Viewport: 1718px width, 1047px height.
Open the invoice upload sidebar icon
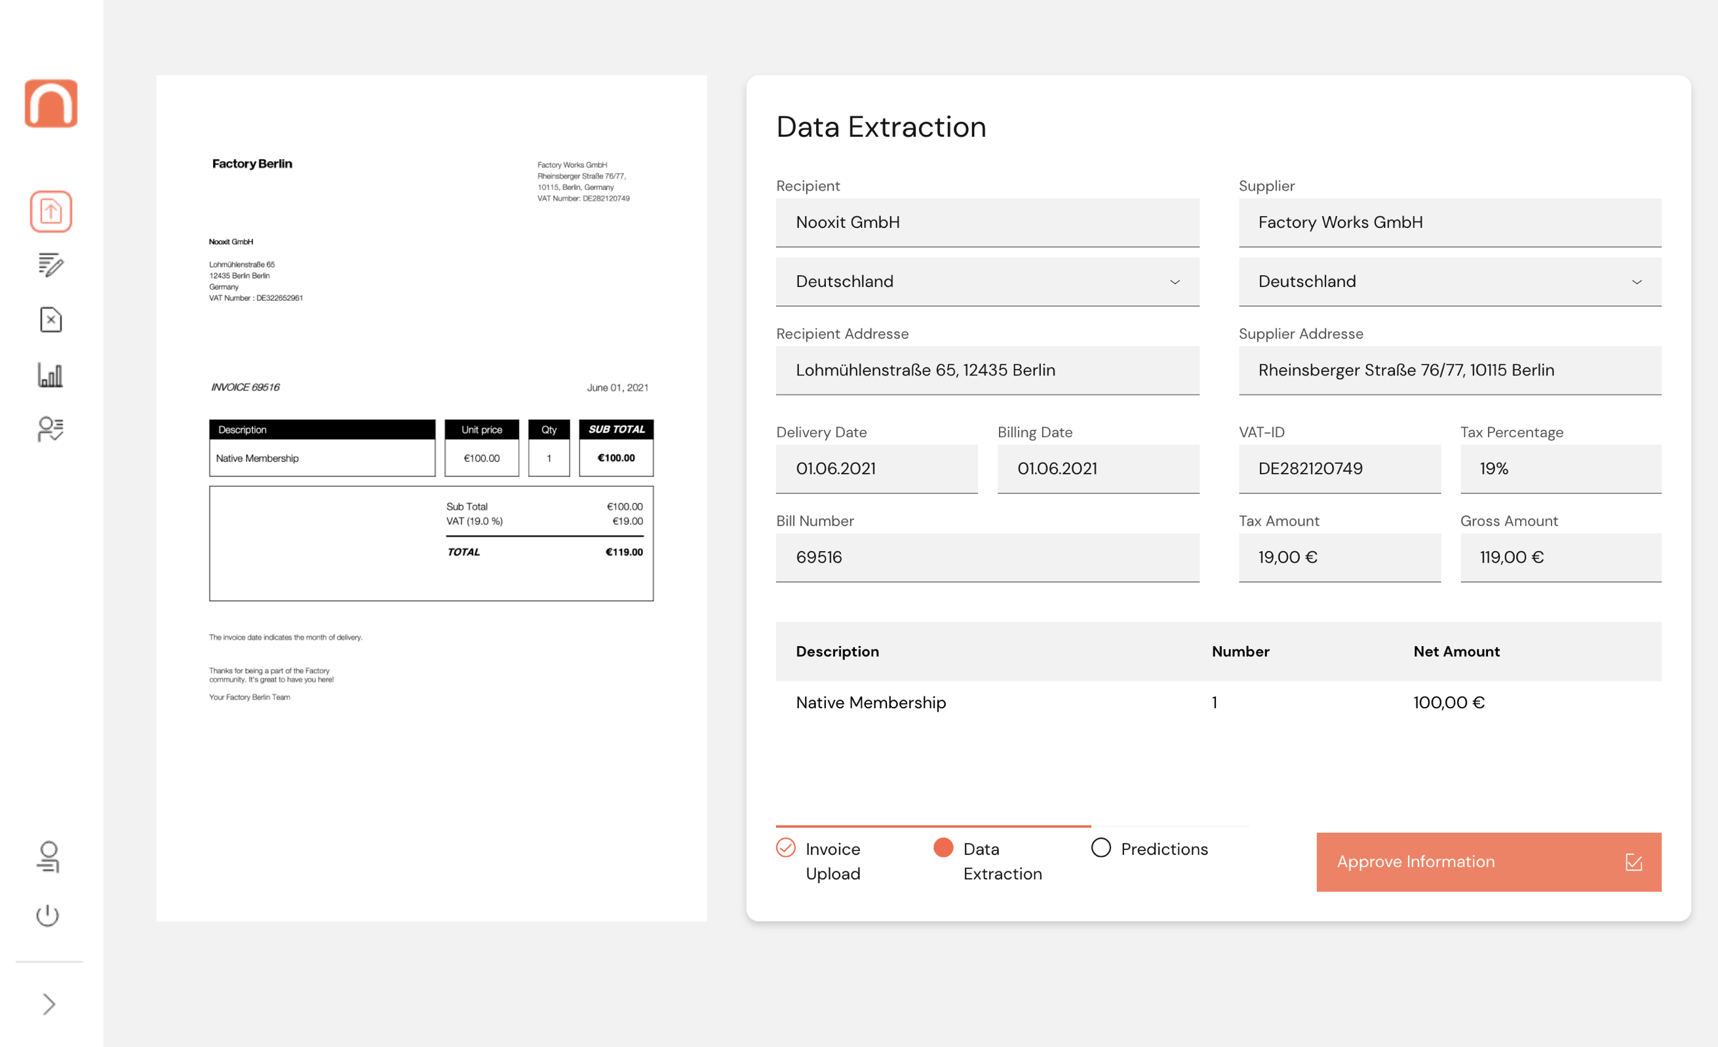click(51, 211)
